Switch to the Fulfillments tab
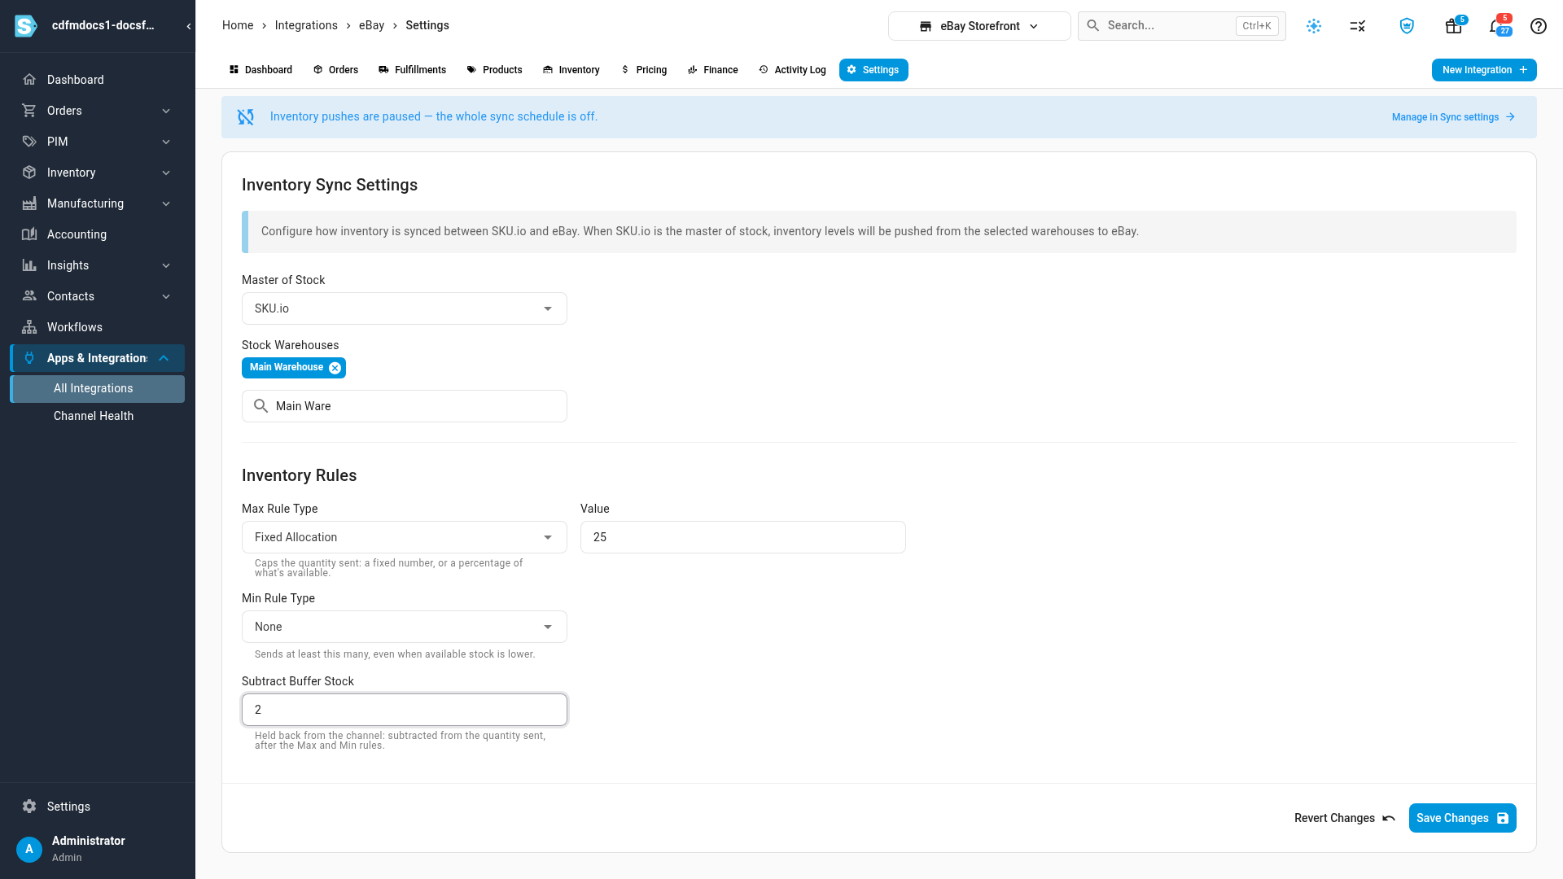Screen dimensions: 1563x879 click(412, 70)
